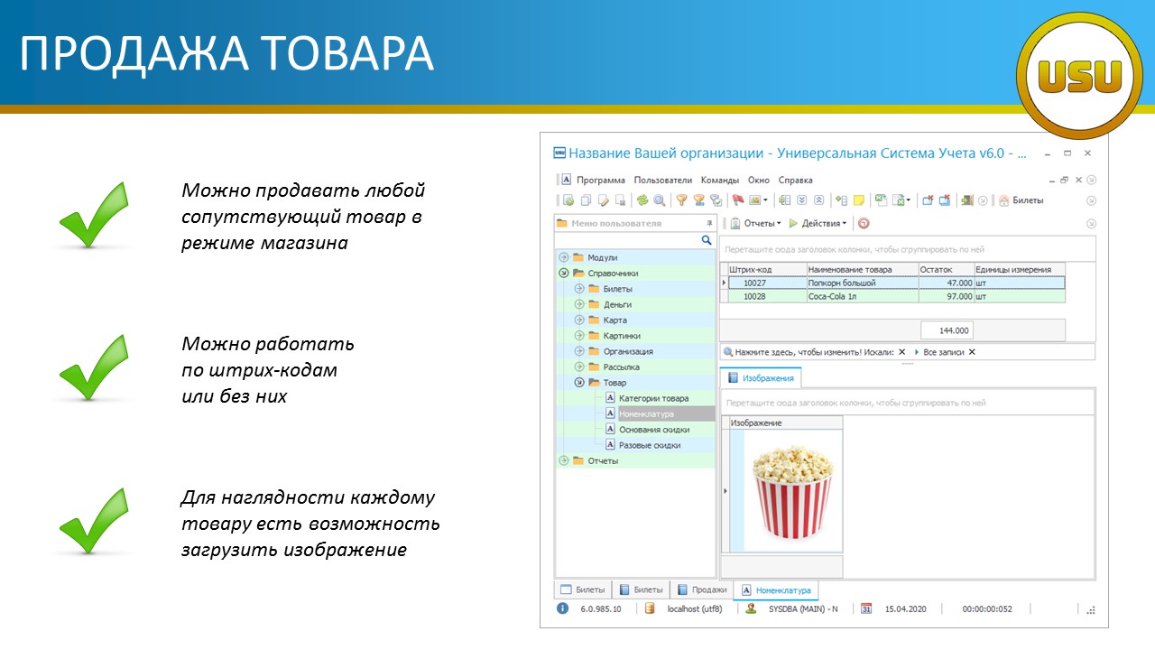Screen dimensions: 1155x650
Task: Switch to the Продажи bottom tab
Action: click(701, 590)
